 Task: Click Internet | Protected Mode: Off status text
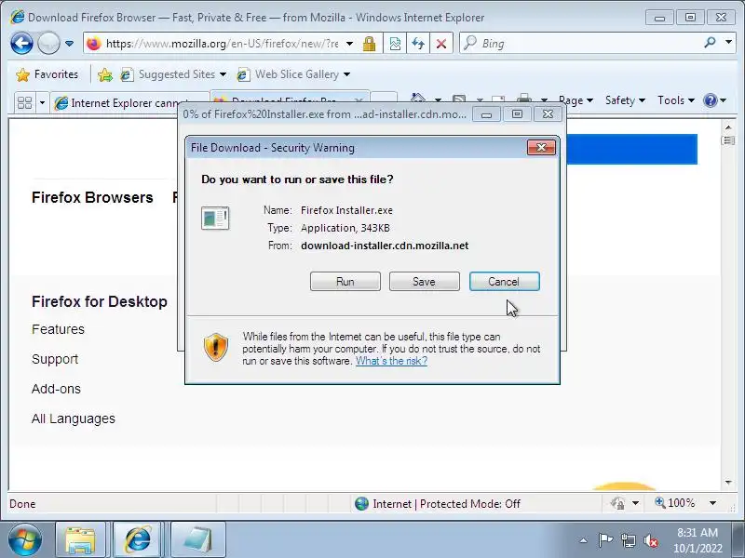[x=446, y=504]
